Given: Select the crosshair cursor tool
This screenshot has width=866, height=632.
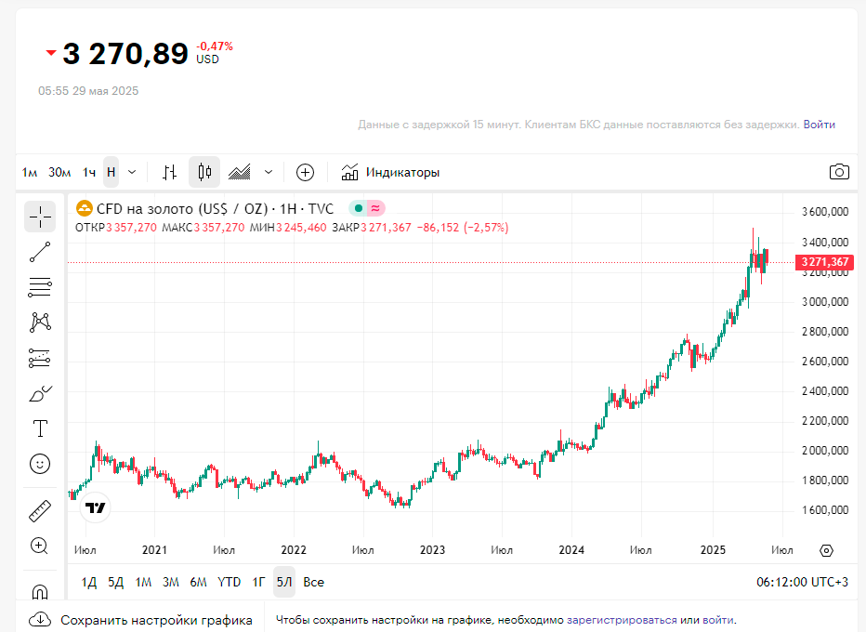Looking at the screenshot, I should point(40,217).
